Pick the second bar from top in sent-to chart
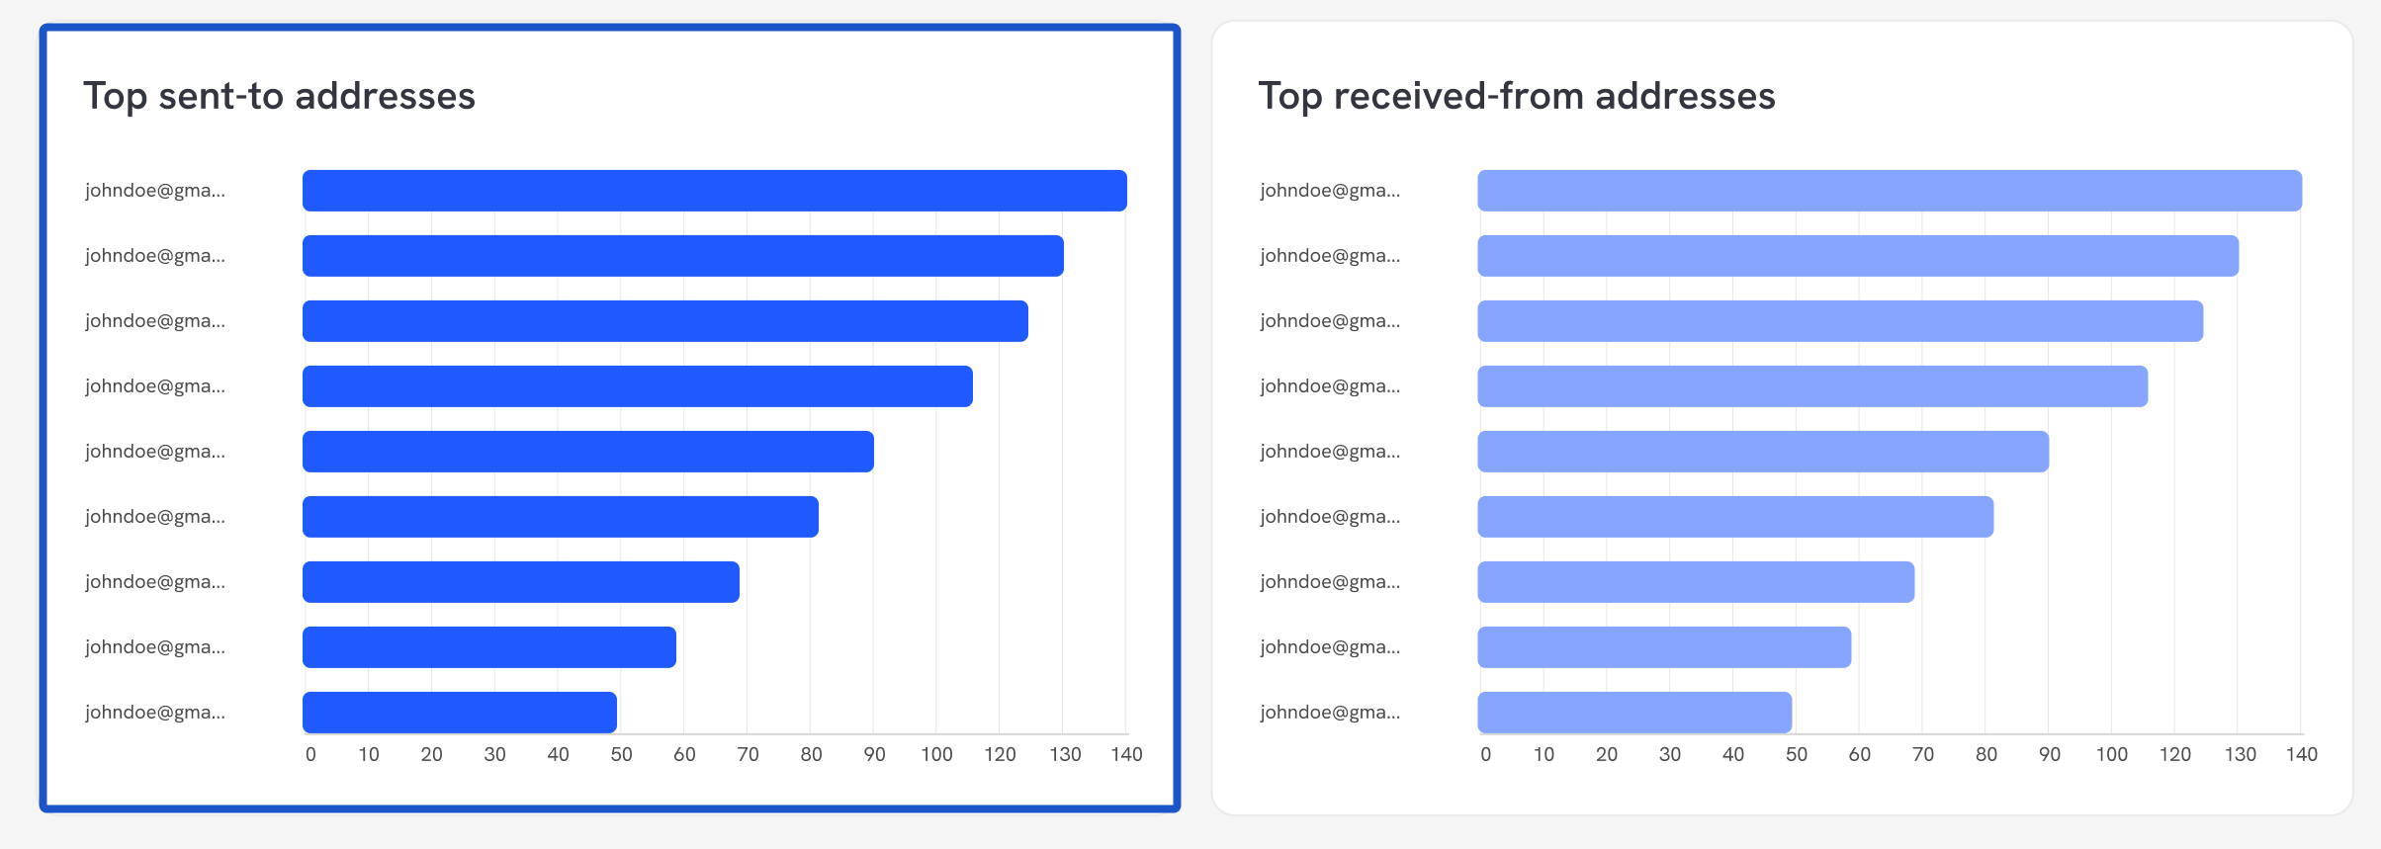 682,256
